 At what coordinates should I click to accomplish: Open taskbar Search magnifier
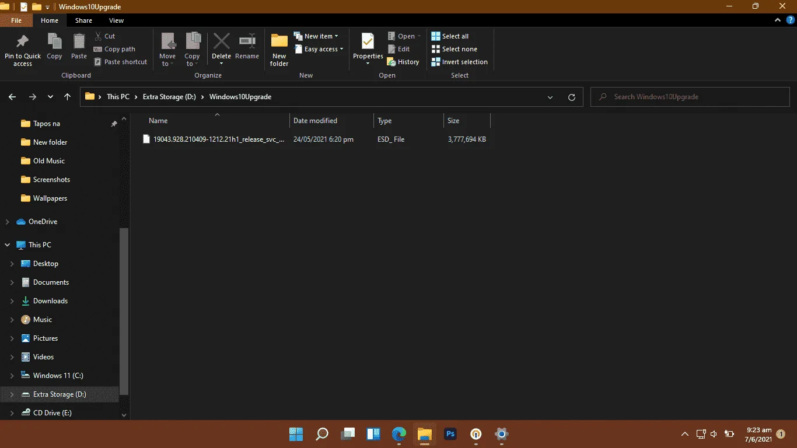pos(322,434)
